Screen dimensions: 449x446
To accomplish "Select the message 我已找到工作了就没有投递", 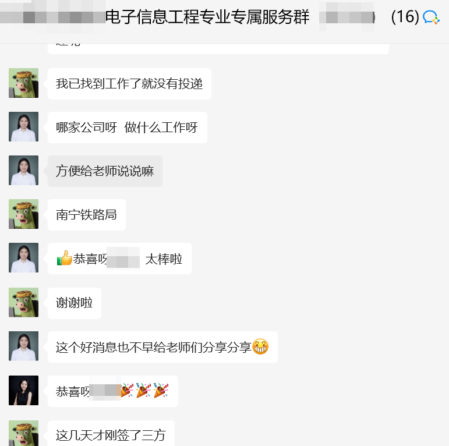I will pyautogui.click(x=129, y=84).
